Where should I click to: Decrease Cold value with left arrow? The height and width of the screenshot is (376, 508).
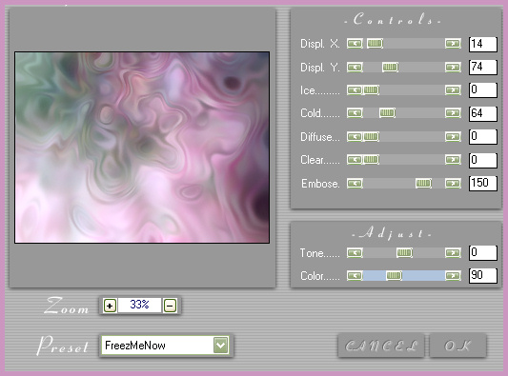[x=355, y=113]
